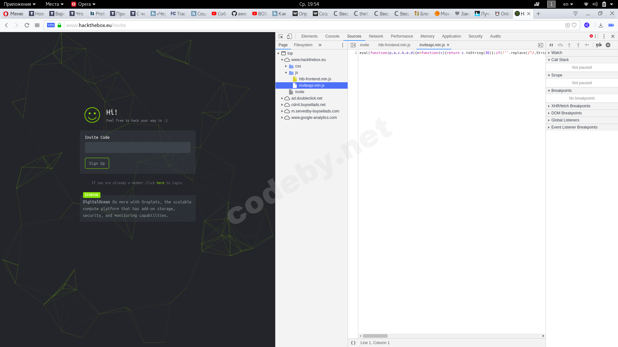Toggle deactivate breakpoints icon

599,45
